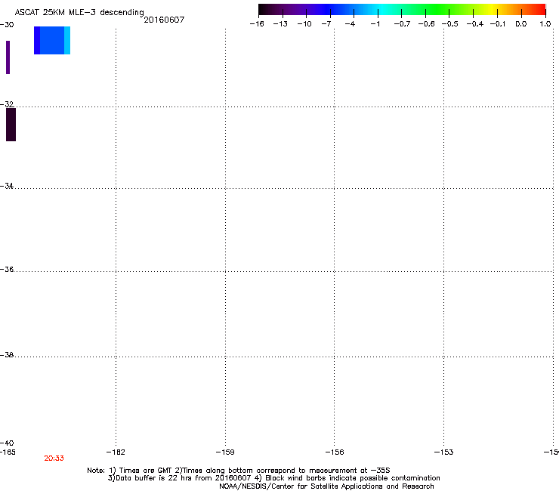Screen dimensions: 559x491
Task: Click the -0.1 colorbar tick label
Action: pos(498,24)
